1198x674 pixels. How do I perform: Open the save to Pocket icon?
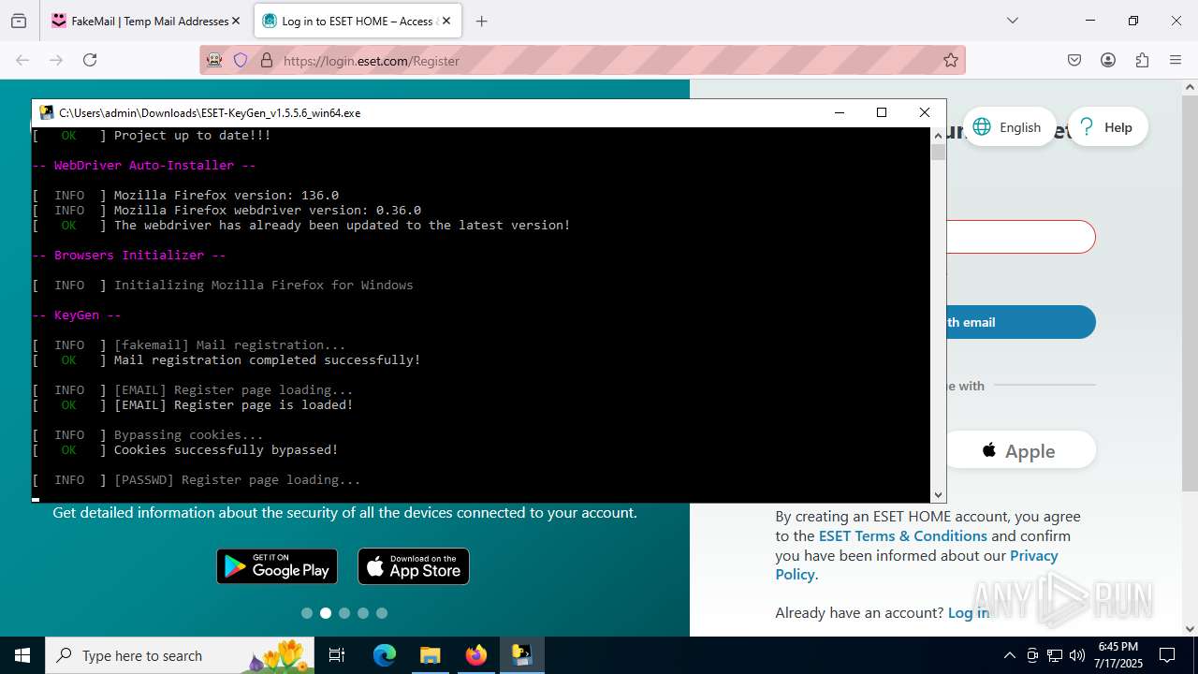(x=1074, y=60)
